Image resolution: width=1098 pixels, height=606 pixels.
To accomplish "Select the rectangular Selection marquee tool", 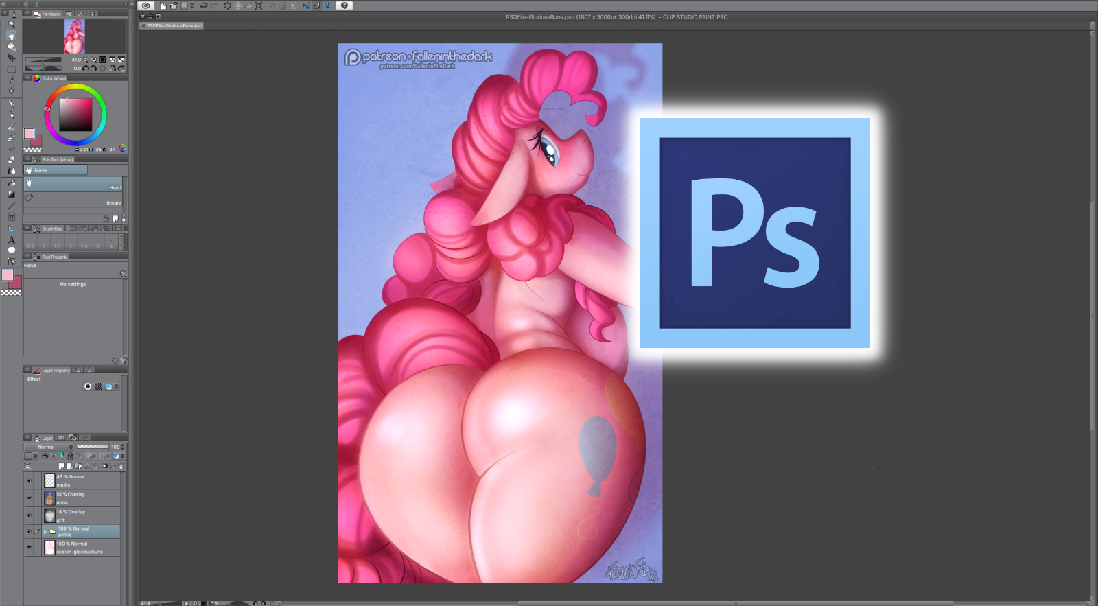I will click(x=11, y=69).
